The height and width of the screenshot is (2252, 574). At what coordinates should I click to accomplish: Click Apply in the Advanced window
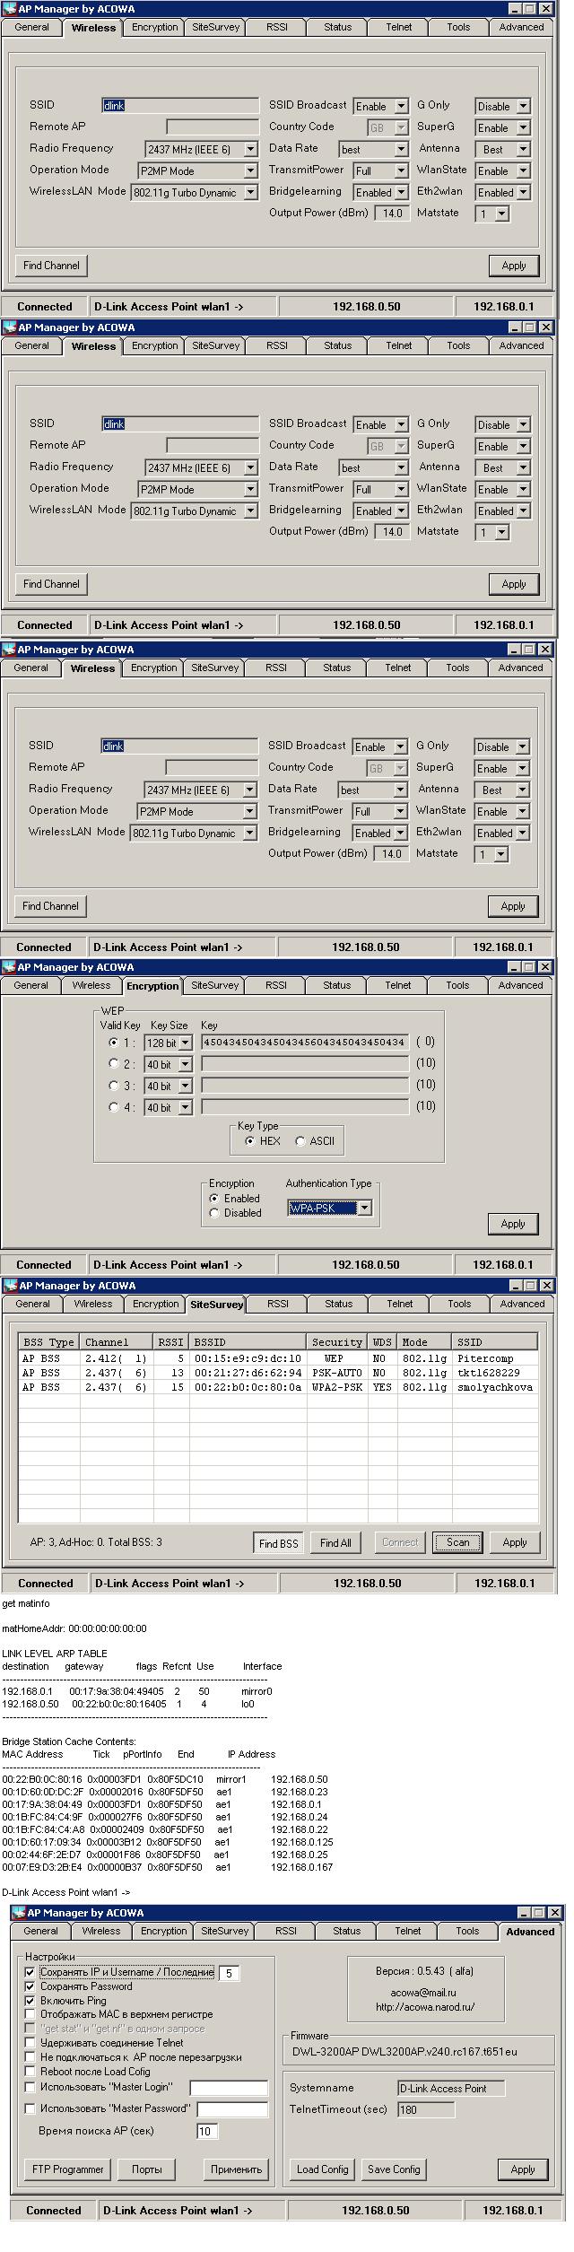(523, 2169)
